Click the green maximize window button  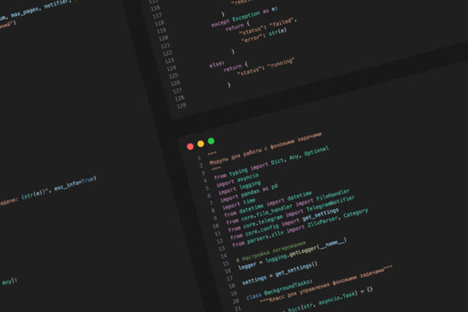(211, 141)
